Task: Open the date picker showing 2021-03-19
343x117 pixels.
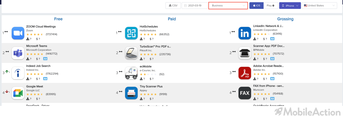Action: (195, 6)
